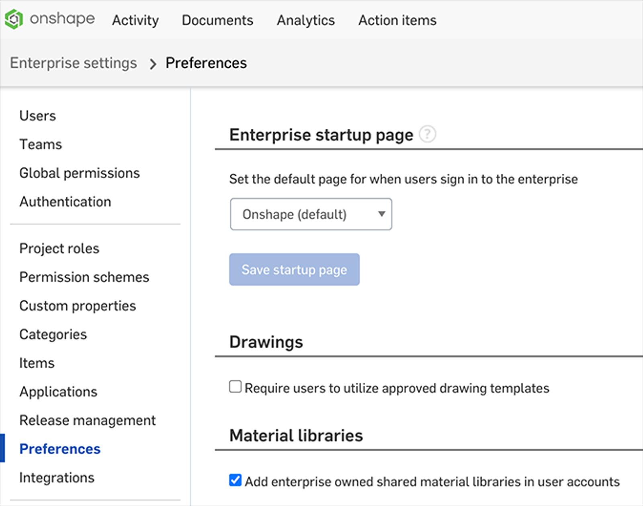The image size is (643, 506).
Task: Select Users in the sidebar
Action: click(37, 116)
